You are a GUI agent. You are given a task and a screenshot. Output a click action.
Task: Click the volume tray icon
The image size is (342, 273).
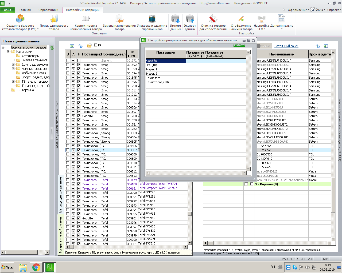pos(307,267)
